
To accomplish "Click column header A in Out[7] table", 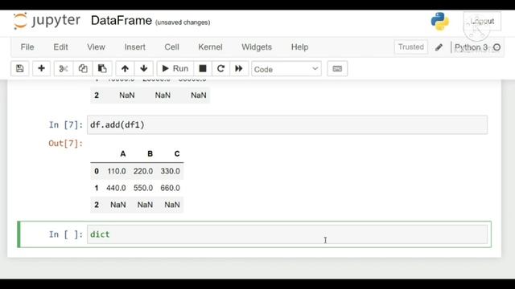I will pyautogui.click(x=123, y=154).
